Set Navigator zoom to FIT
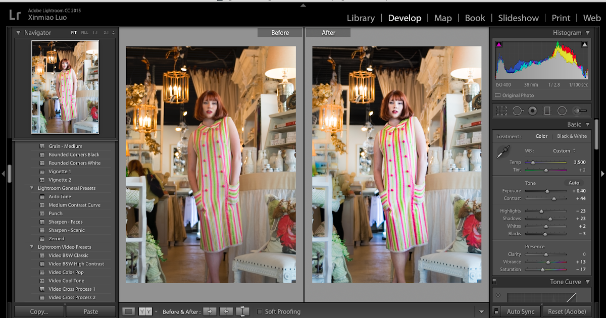The image size is (606, 318). click(74, 33)
